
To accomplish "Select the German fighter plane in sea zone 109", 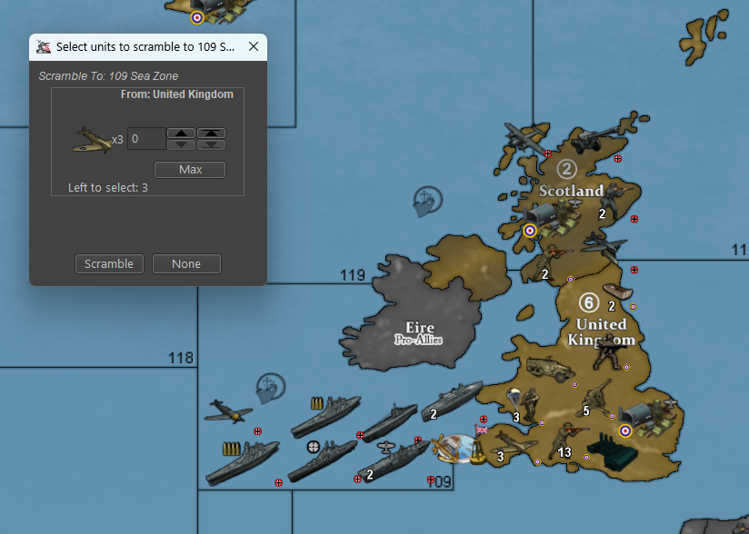I will [x=228, y=411].
